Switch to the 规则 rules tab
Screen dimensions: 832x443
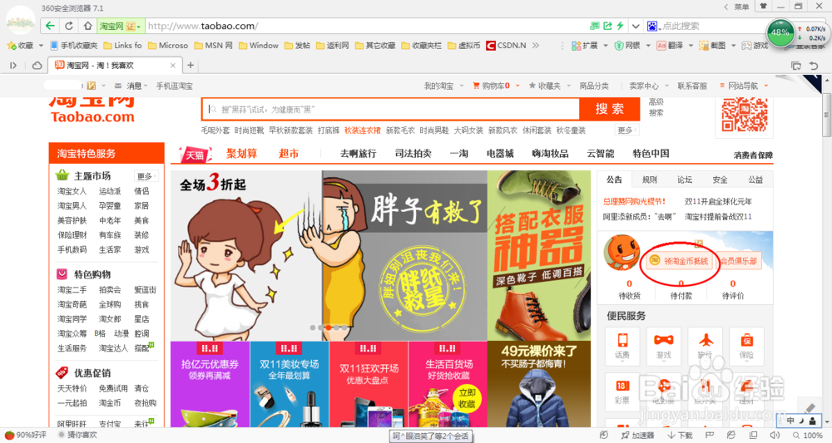point(650,180)
